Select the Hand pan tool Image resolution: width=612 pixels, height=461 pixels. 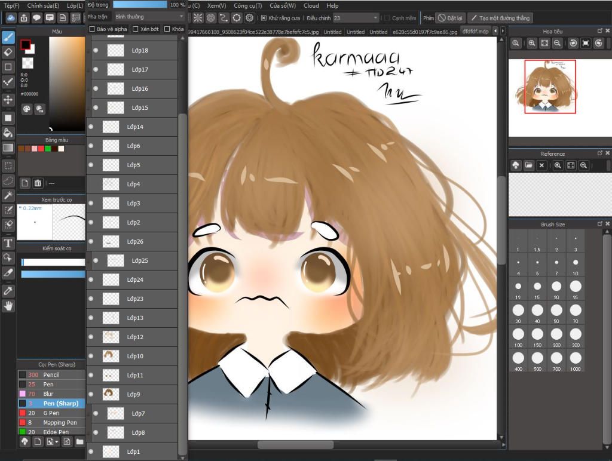point(8,306)
